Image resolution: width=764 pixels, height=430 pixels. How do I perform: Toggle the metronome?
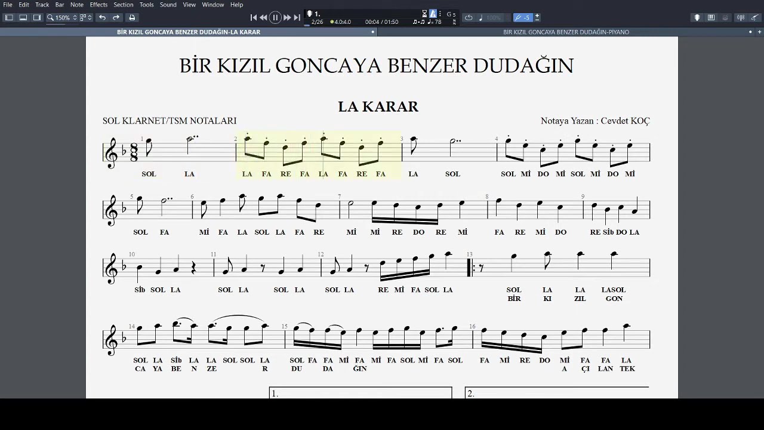(433, 14)
